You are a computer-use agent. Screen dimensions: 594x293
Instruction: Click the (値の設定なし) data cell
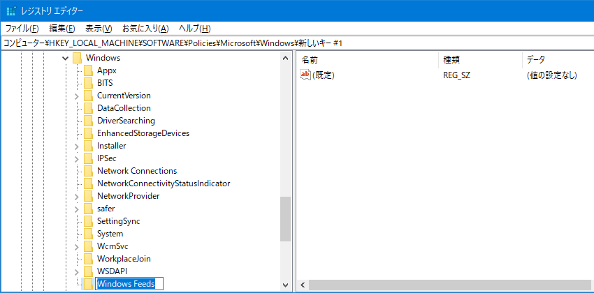551,75
